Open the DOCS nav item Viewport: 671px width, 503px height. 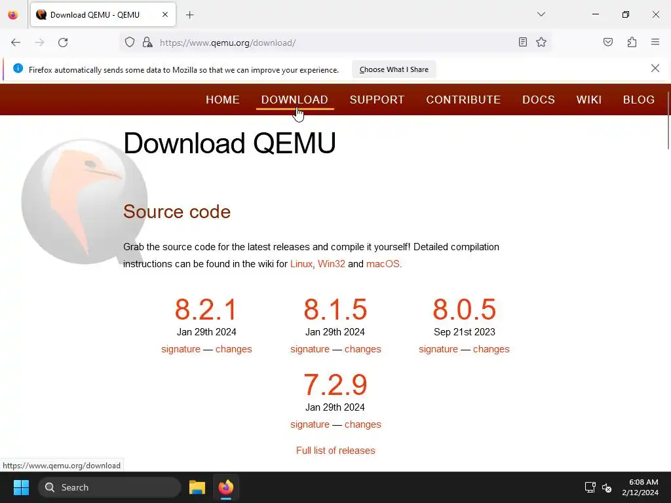pos(539,100)
